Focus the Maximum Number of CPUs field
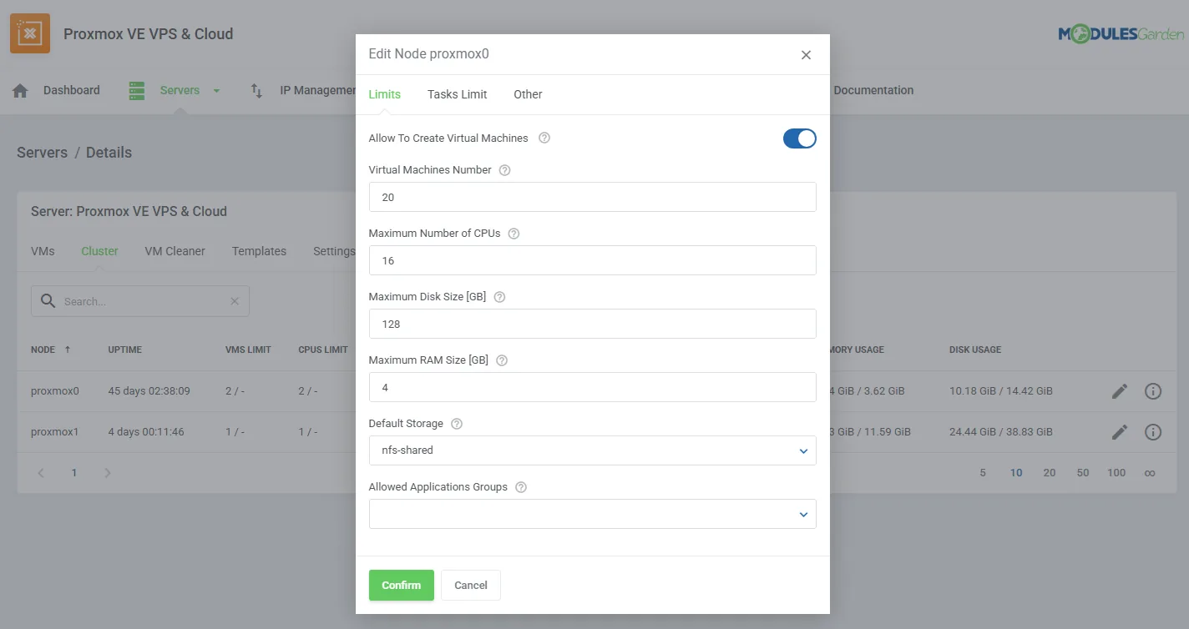 (592, 260)
